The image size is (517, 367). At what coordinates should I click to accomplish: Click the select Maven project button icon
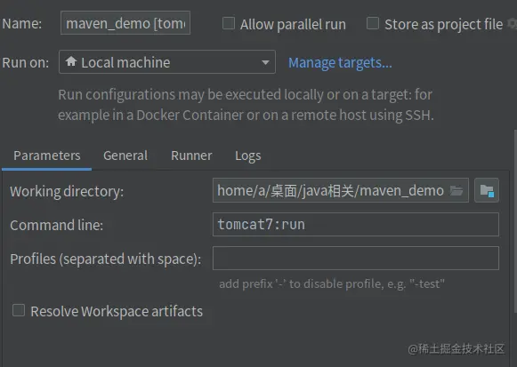pos(487,190)
